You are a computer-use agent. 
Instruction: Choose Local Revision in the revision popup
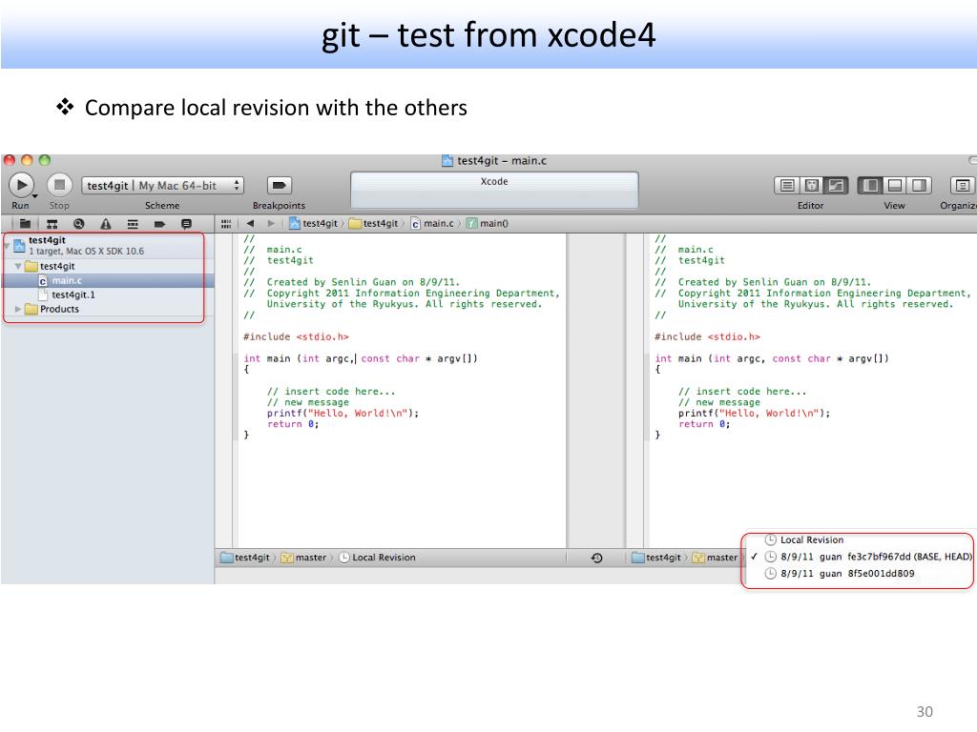[860, 539]
